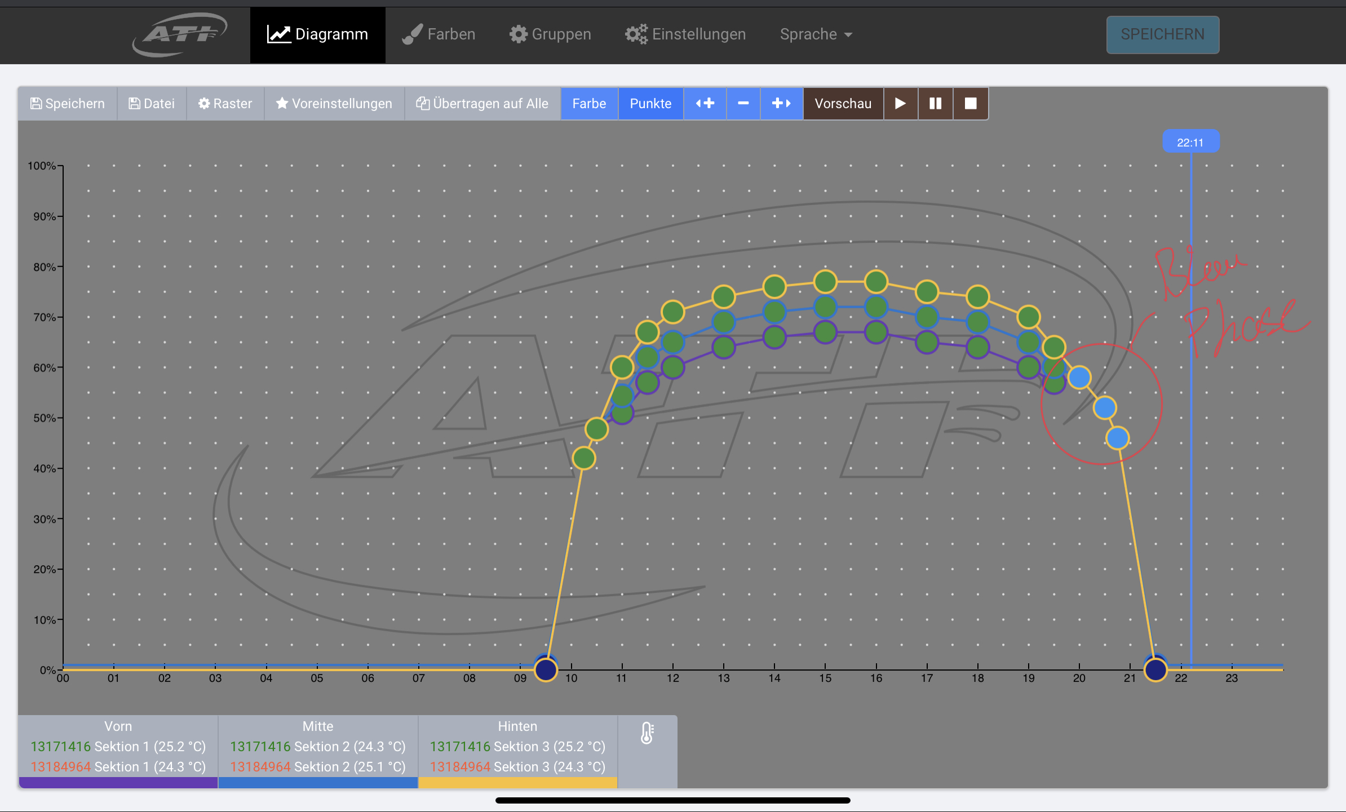
Task: Open the Einstellungen tab
Action: tap(685, 34)
